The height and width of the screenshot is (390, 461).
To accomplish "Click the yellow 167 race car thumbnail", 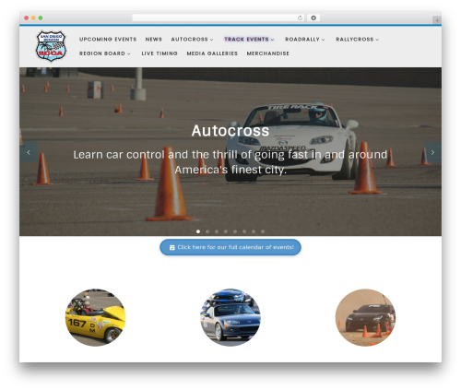I will pos(95,317).
